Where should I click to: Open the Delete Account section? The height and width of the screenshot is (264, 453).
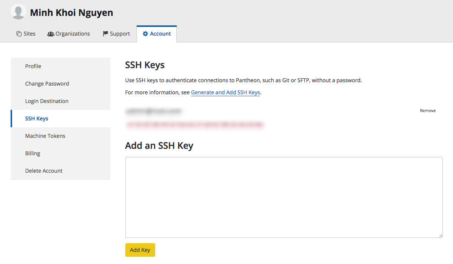click(61, 171)
